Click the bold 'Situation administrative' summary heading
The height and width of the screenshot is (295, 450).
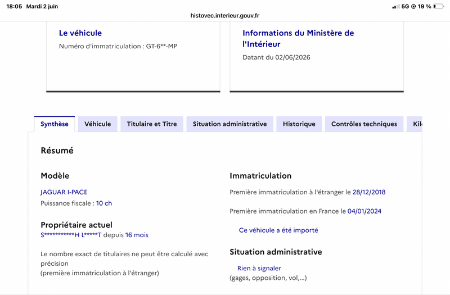pos(276,252)
